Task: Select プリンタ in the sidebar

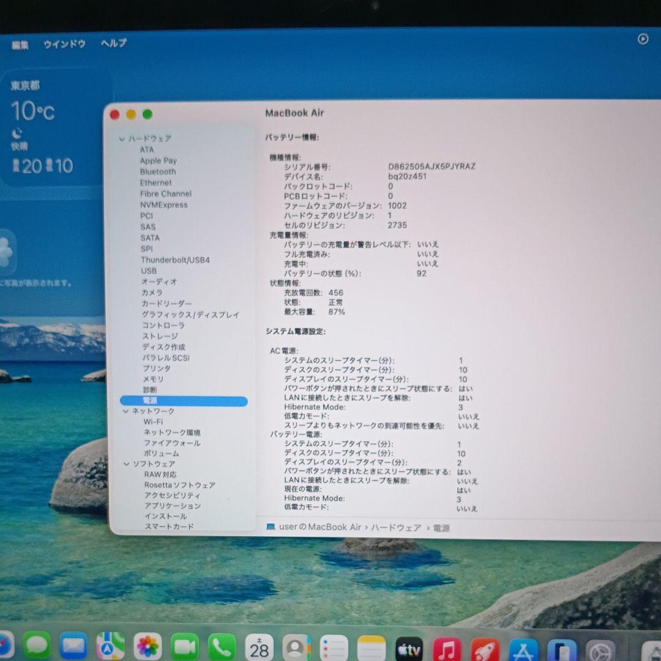Action: (157, 368)
